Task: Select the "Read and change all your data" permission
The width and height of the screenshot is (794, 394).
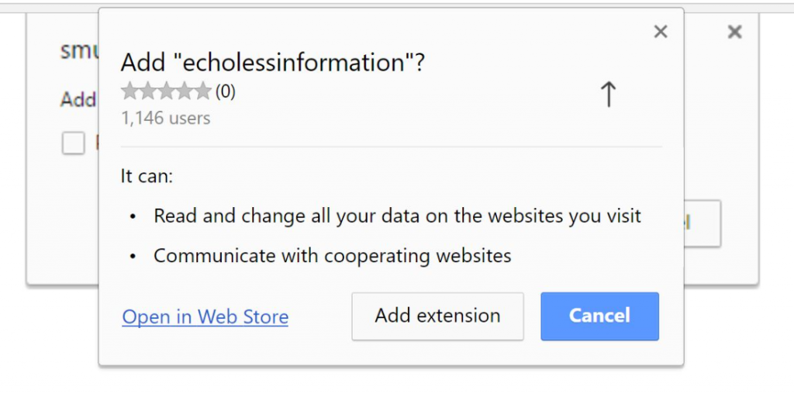Action: pos(397,216)
